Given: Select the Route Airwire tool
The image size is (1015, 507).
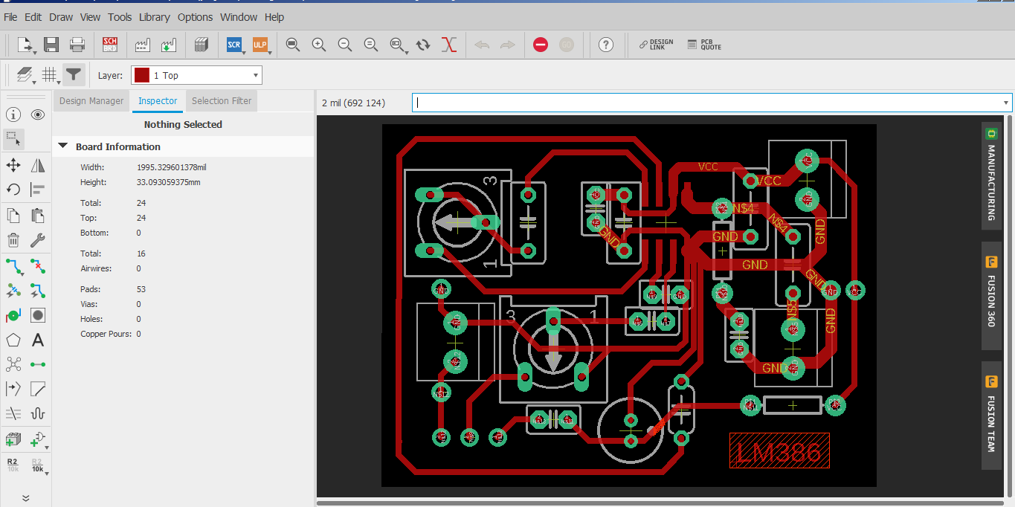Looking at the screenshot, I should click(x=13, y=268).
